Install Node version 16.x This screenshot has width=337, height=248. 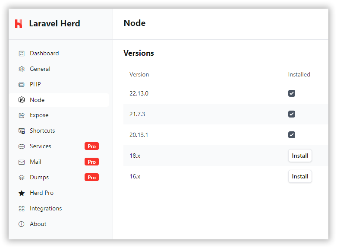[300, 177]
